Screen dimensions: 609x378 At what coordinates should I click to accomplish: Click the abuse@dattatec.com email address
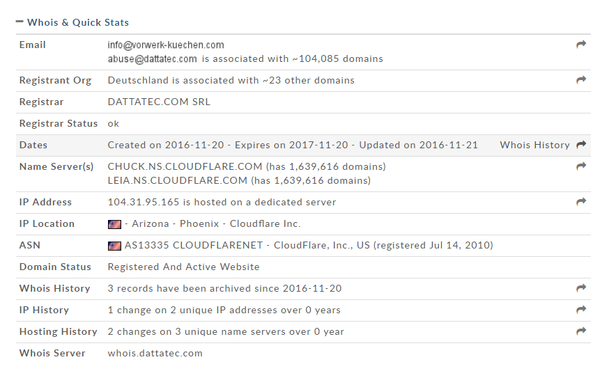pyautogui.click(x=152, y=59)
